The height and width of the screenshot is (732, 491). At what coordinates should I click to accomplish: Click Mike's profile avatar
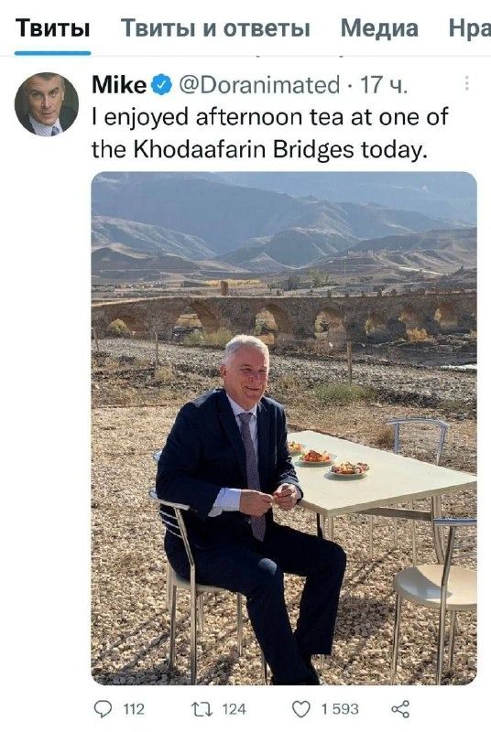coord(47,104)
